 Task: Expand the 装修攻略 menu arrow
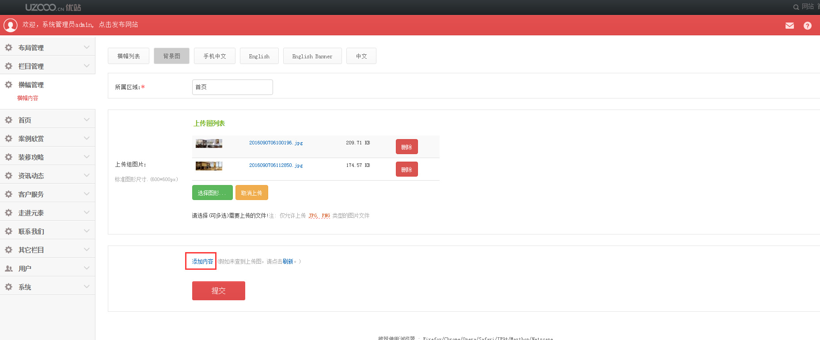[87, 157]
